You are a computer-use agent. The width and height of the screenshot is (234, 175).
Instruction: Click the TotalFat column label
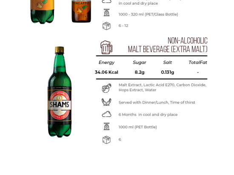point(198,62)
